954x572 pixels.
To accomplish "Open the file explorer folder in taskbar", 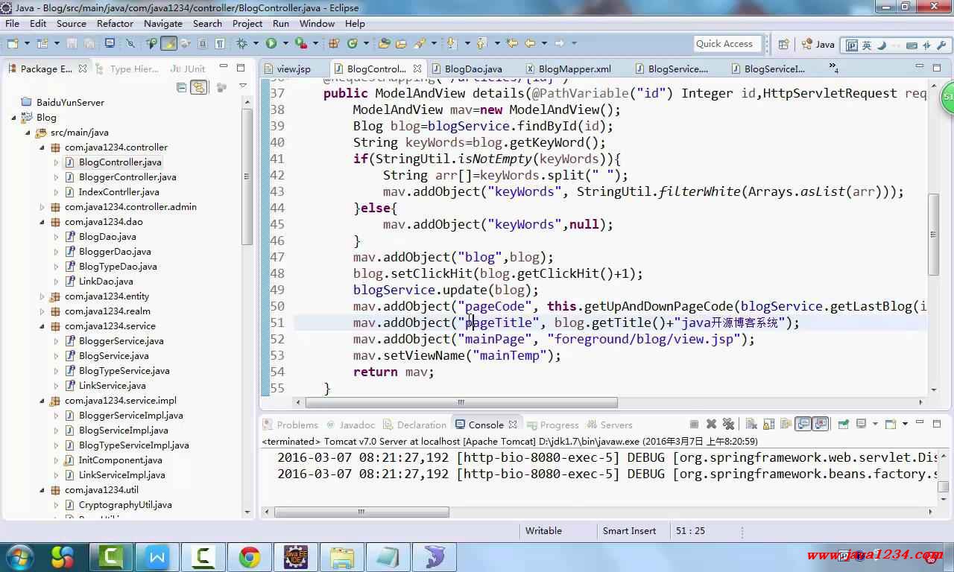I will tap(342, 556).
